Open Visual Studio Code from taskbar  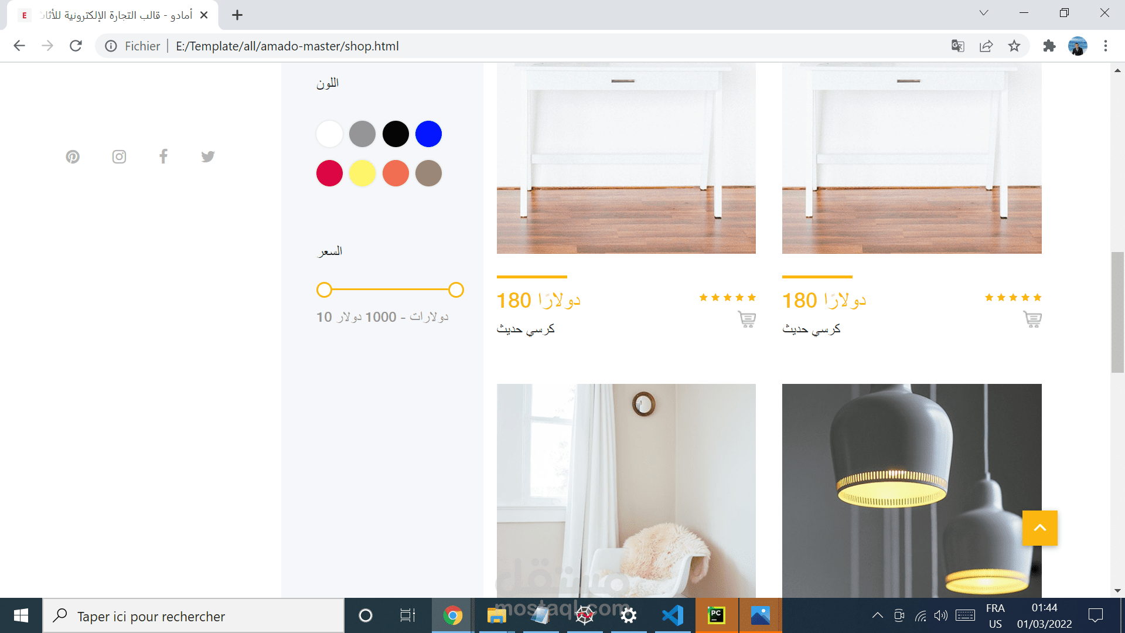pyautogui.click(x=672, y=615)
